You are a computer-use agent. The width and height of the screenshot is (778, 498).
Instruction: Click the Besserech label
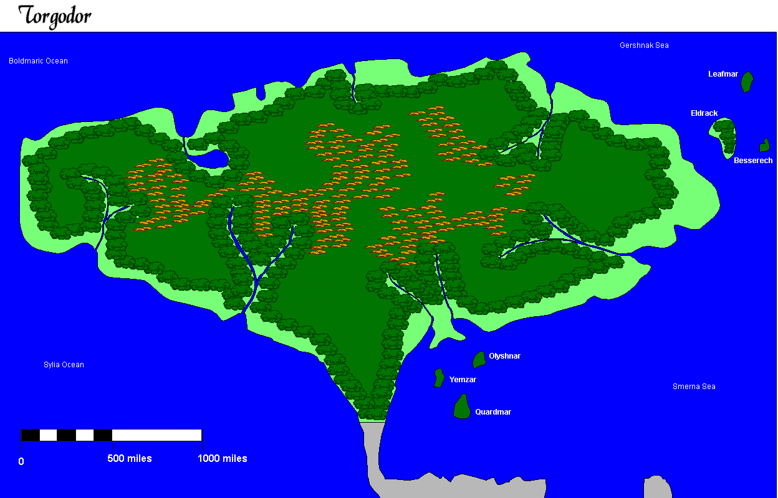click(753, 161)
